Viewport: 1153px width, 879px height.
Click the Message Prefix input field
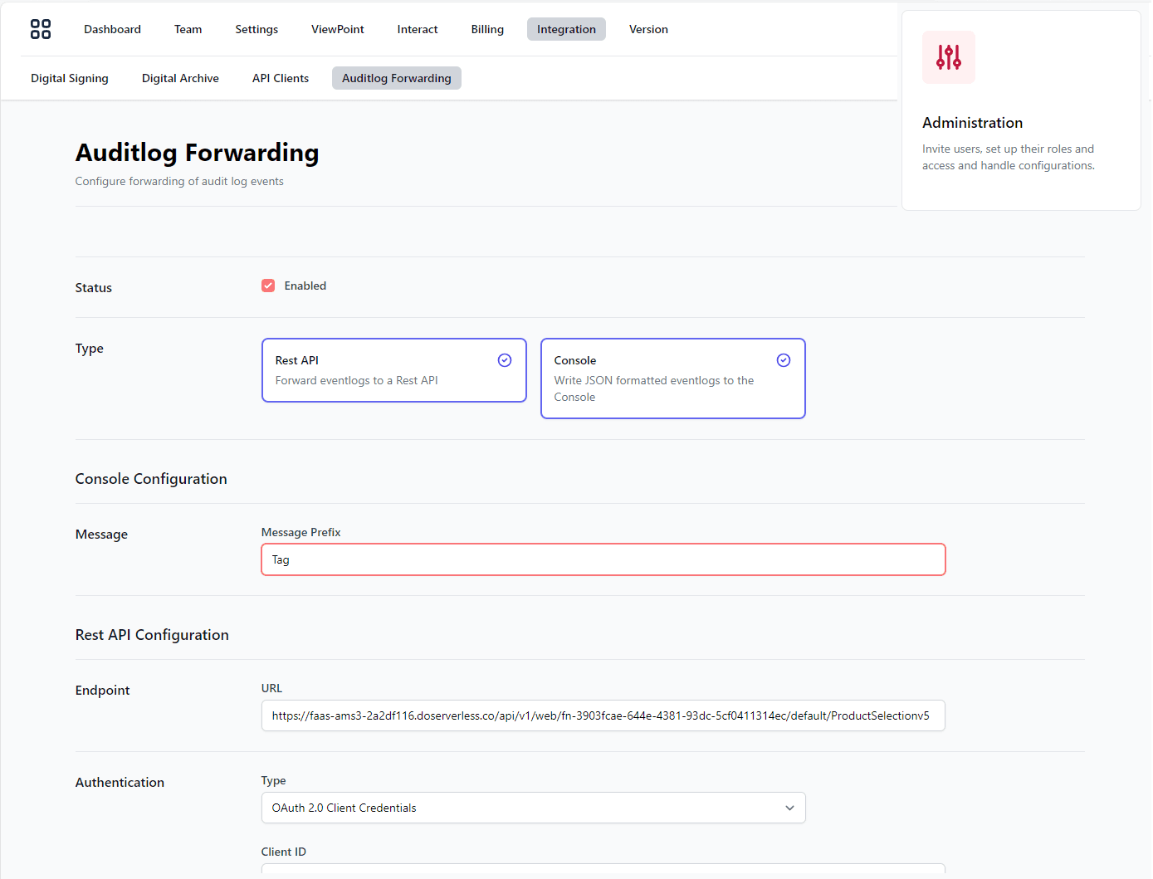click(603, 559)
